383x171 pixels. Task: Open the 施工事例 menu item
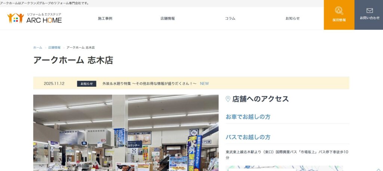pos(105,19)
